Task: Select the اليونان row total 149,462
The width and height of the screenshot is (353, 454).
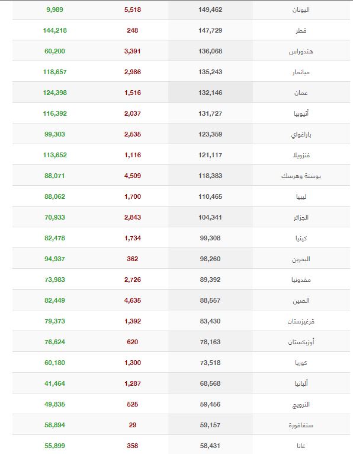Action: [x=210, y=9]
